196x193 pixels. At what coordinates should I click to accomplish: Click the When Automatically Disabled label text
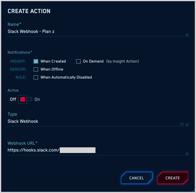[66, 77]
